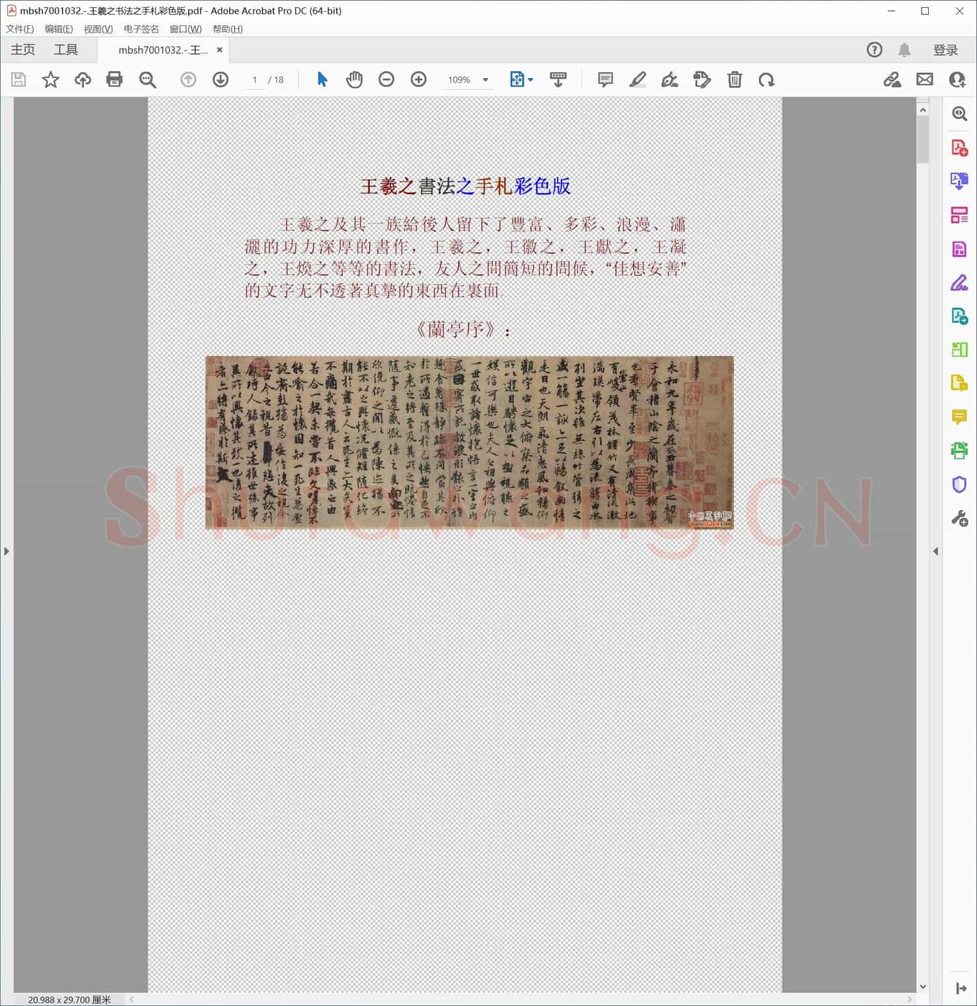Open the Organize Pages tool
The height and width of the screenshot is (1006, 977).
959,215
